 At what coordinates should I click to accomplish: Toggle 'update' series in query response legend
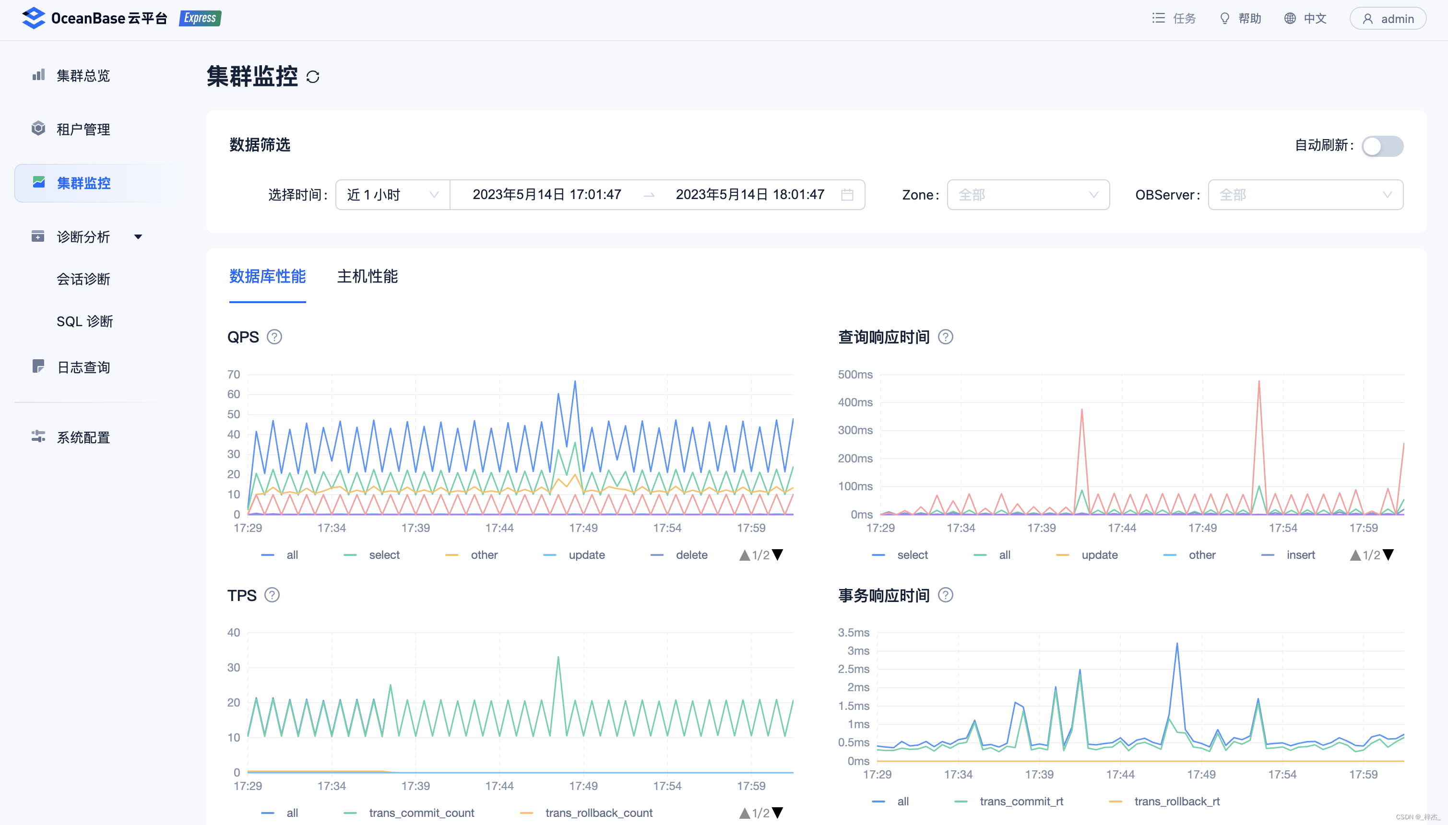point(1087,555)
